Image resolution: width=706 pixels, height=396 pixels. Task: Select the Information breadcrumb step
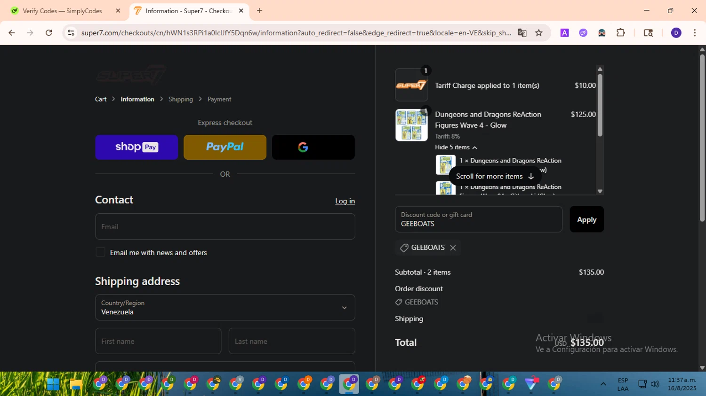[137, 99]
